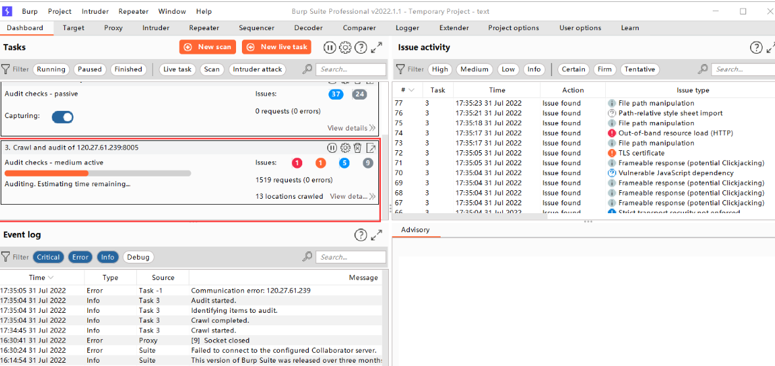The image size is (775, 366).
Task: Sort event log by the Time column arrow
Action: (x=50, y=278)
